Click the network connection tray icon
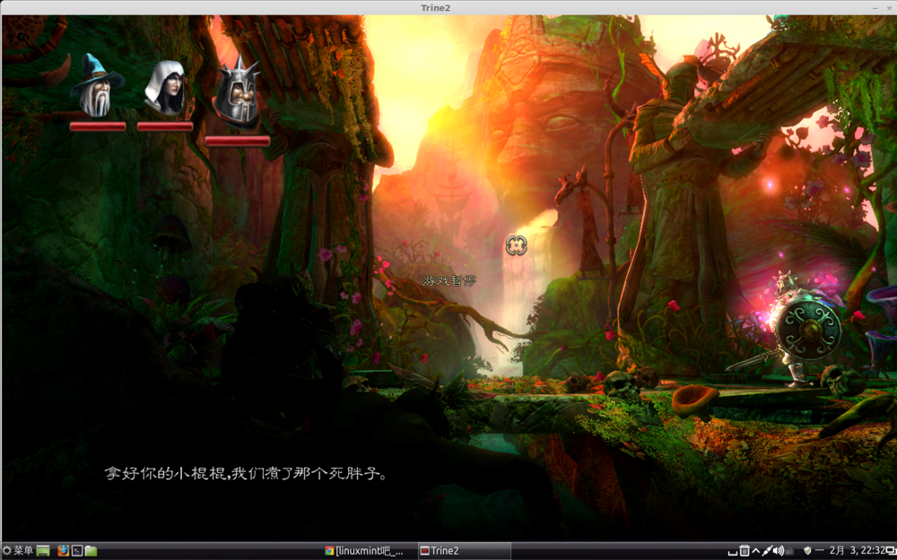 click(x=767, y=551)
